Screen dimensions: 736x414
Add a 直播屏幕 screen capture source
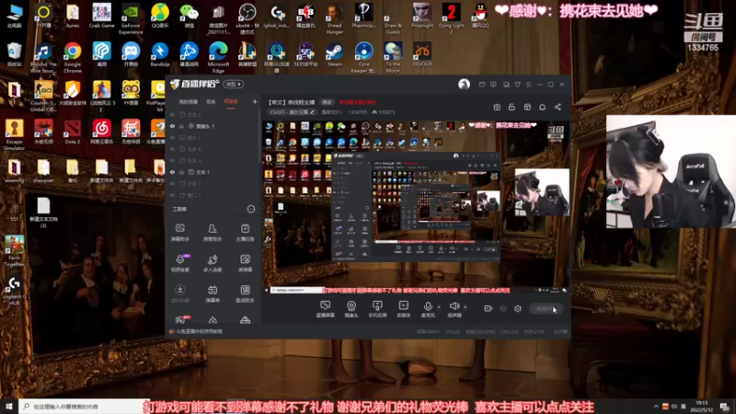[326, 309]
